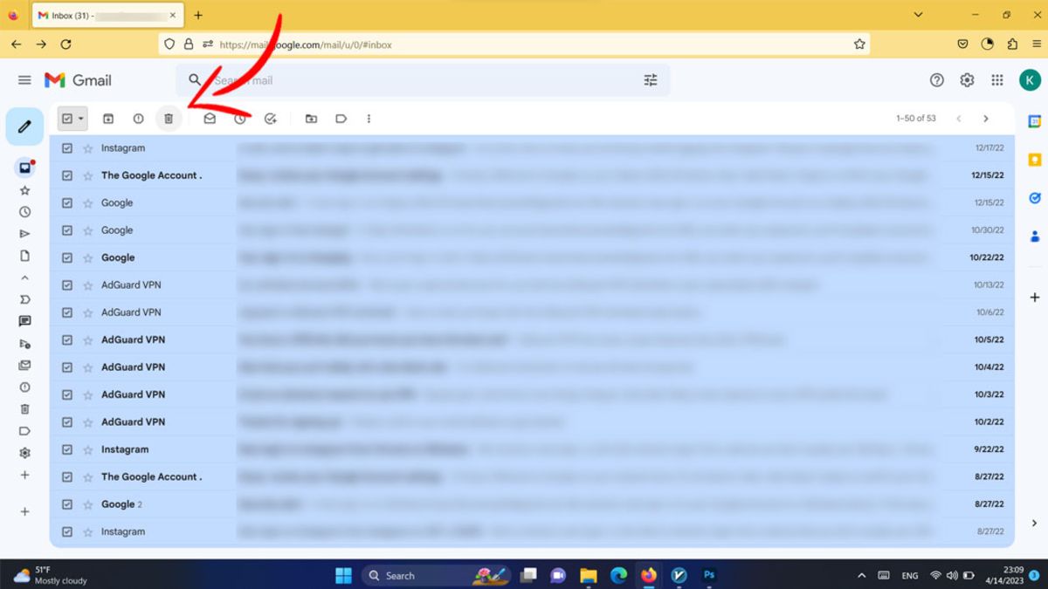The image size is (1048, 589).
Task: Open the Labels tag icon in toolbar
Action: pos(341,119)
